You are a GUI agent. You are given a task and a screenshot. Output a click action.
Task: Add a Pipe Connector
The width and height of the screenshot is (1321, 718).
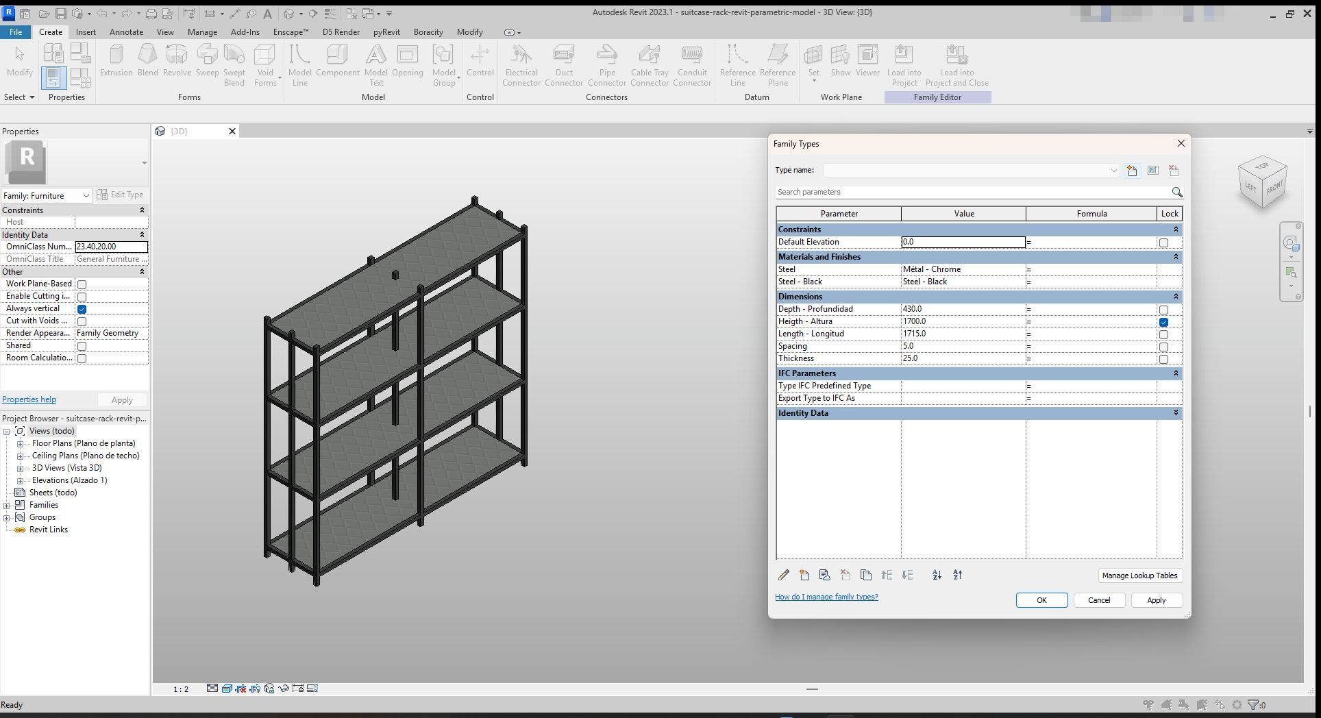coord(606,65)
